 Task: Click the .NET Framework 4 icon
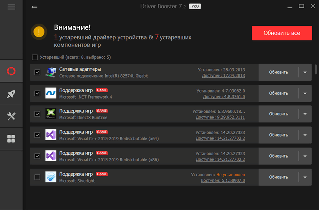(x=51, y=93)
